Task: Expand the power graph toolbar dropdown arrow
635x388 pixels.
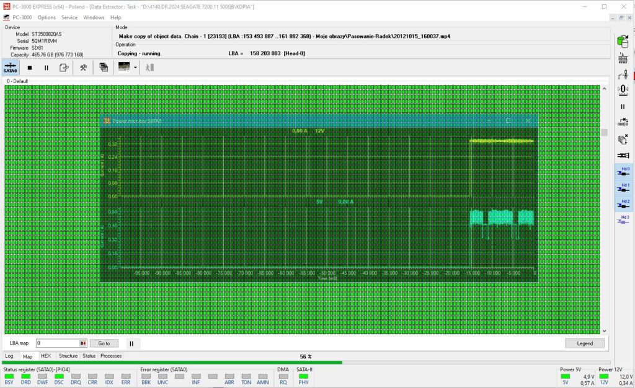Action: 135,68
